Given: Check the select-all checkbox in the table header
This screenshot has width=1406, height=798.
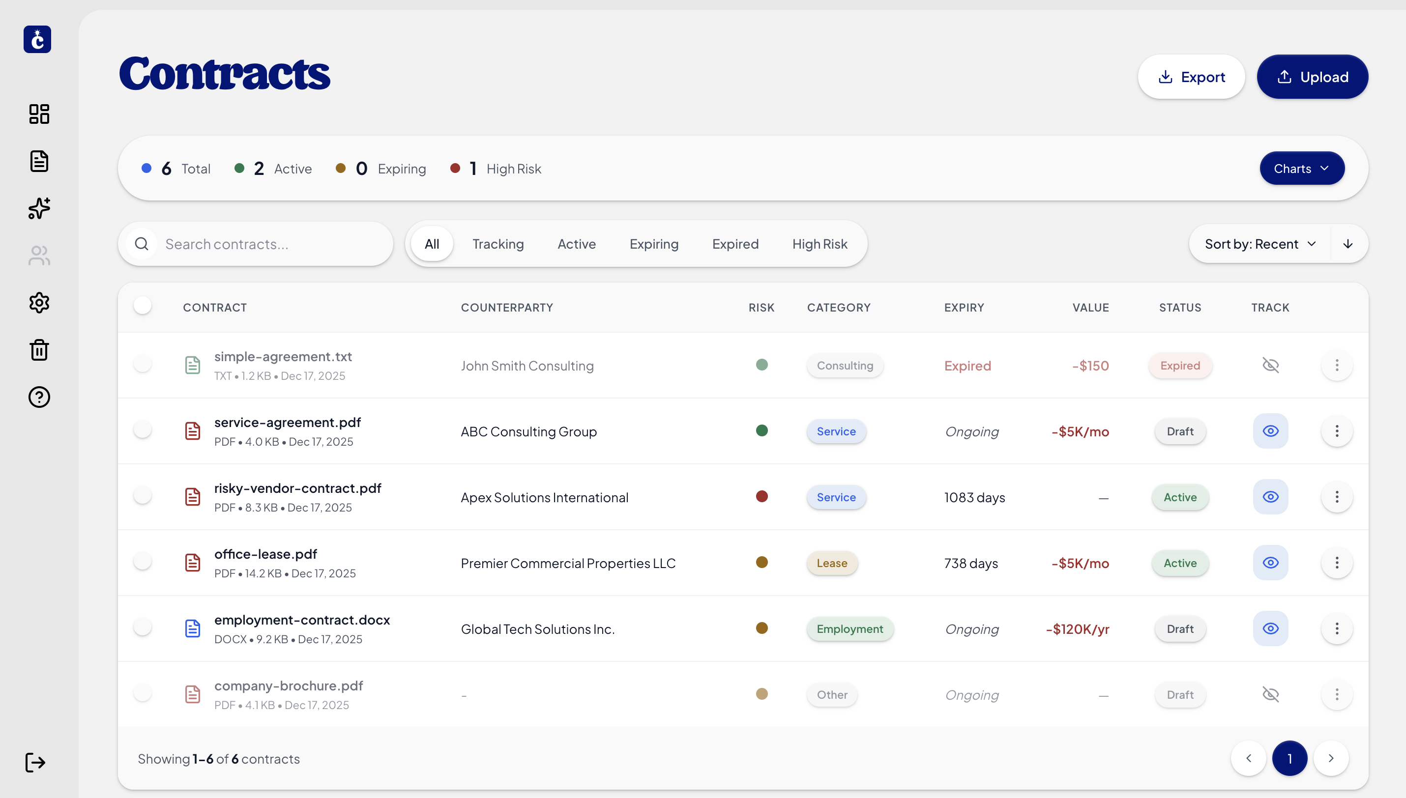Looking at the screenshot, I should click(142, 305).
